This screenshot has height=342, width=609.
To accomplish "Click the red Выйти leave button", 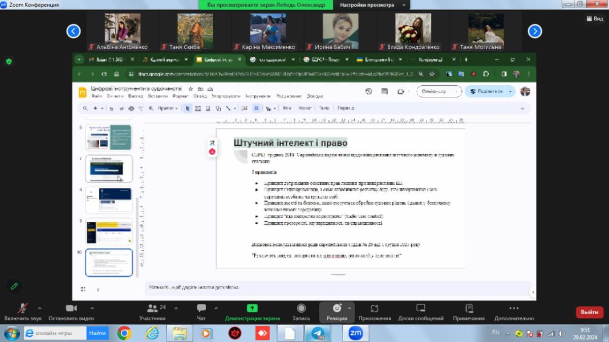I will tap(589, 312).
